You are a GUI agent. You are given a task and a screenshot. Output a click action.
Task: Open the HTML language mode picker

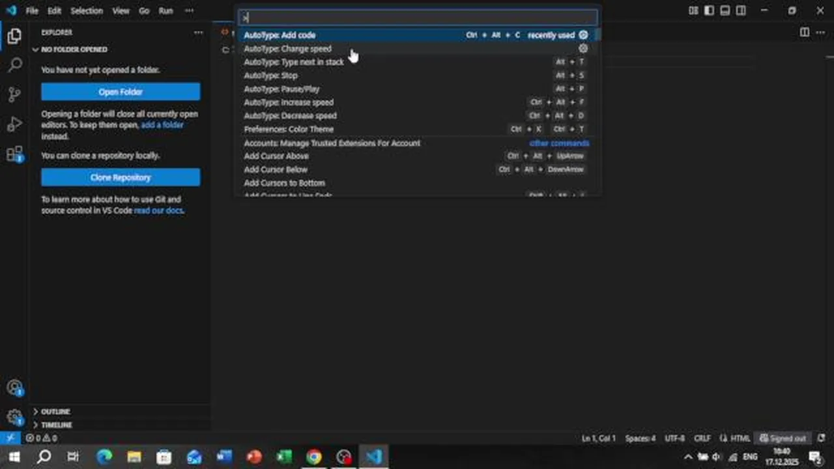(x=740, y=438)
